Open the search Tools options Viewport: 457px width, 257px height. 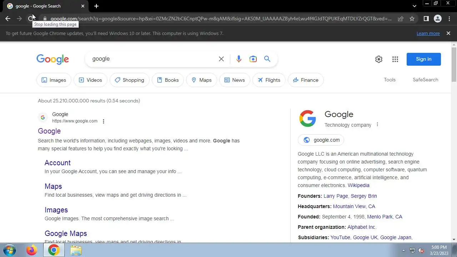(390, 80)
